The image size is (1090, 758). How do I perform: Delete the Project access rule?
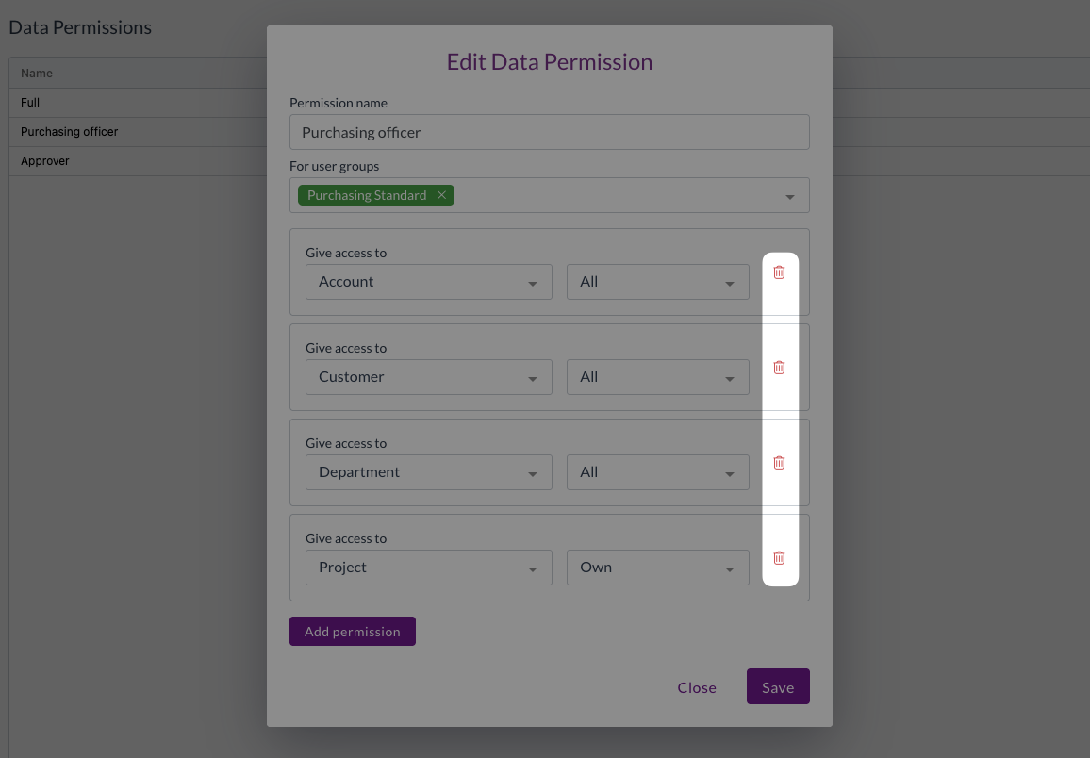point(779,558)
